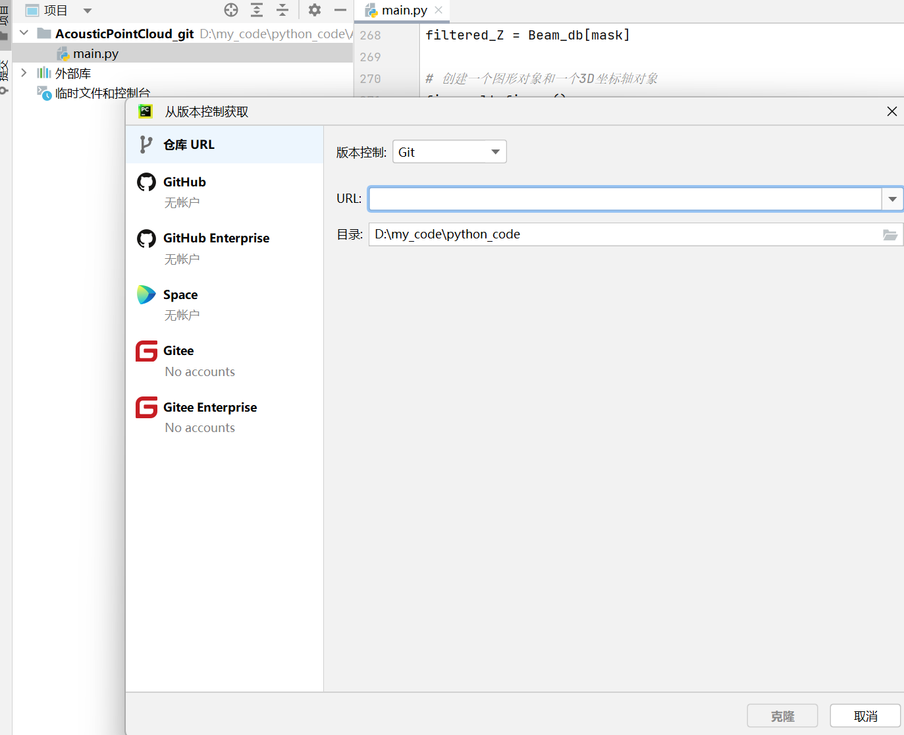Select GitHub in the dialog sidebar
The image size is (904, 735).
(x=225, y=192)
